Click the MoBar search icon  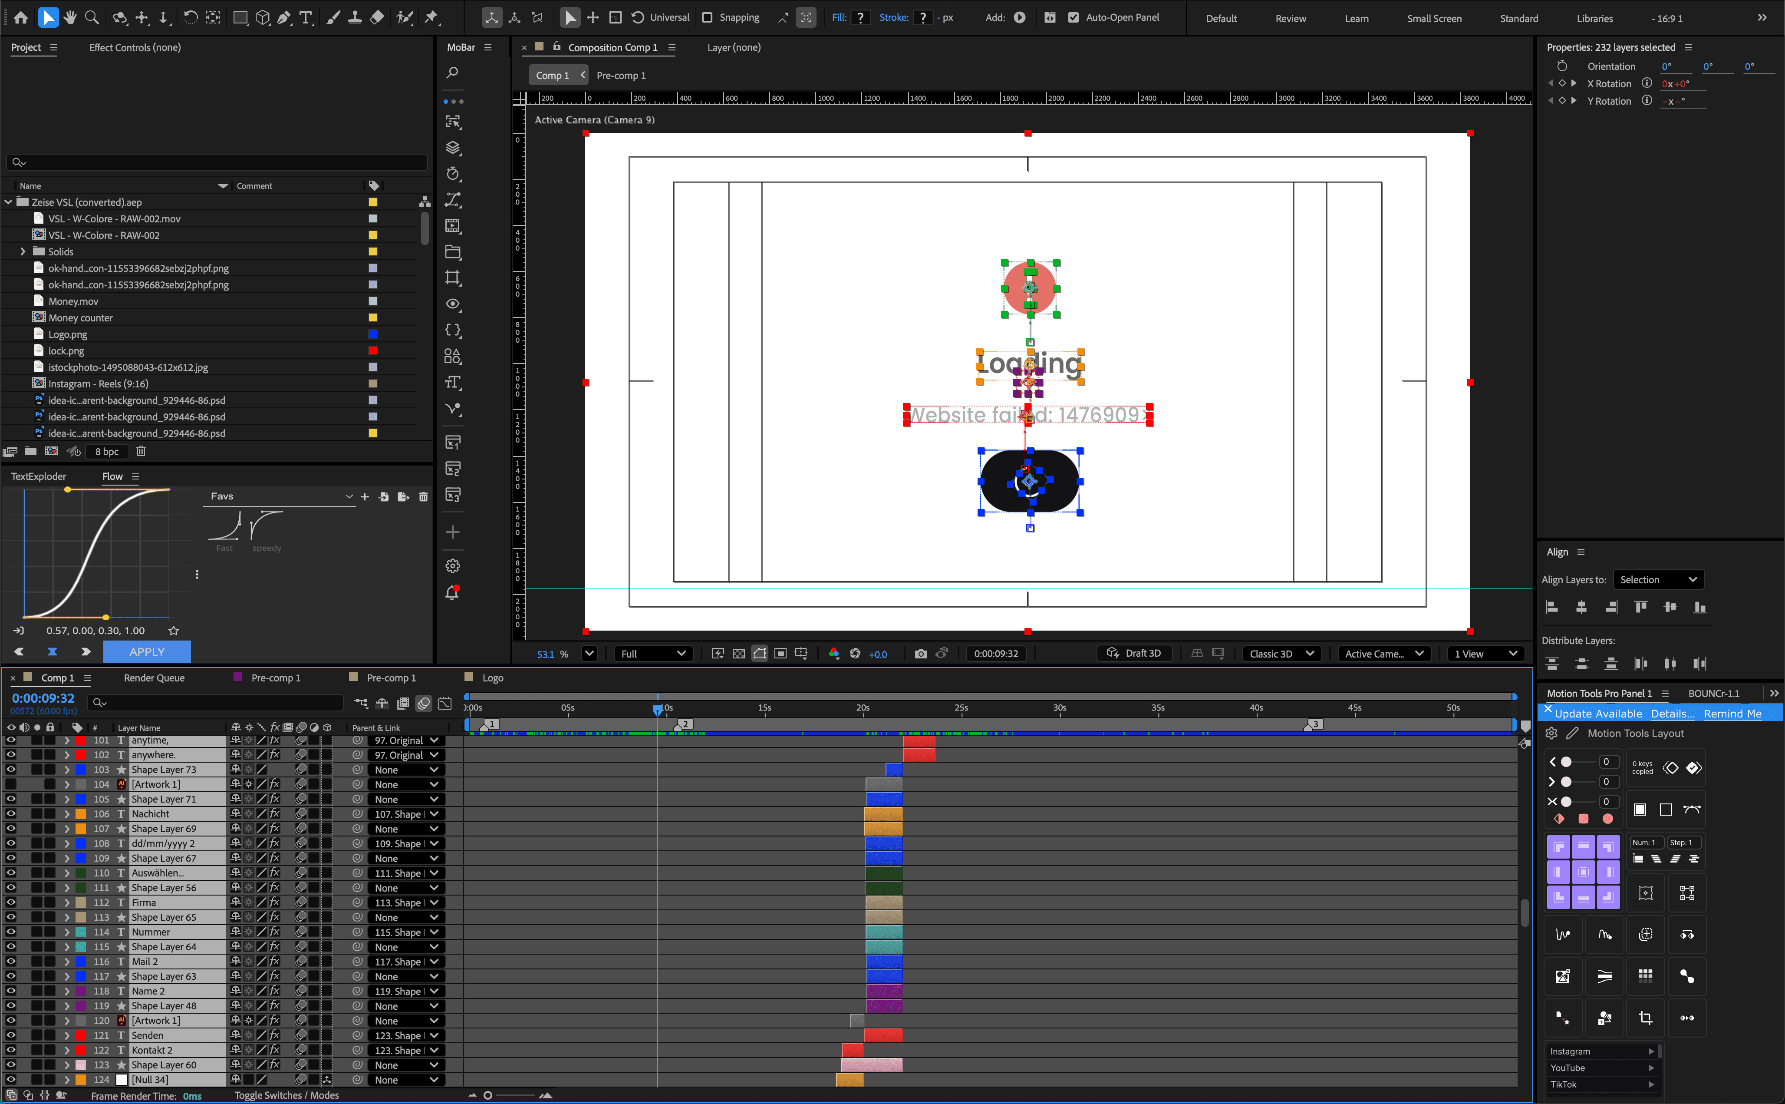[x=452, y=72]
